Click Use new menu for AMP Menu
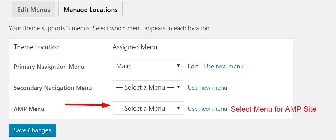336x140 pixels. tap(207, 109)
